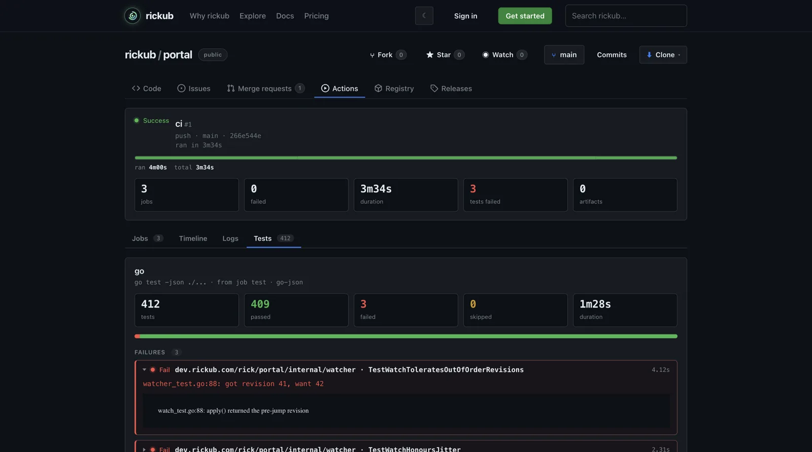This screenshot has width=812, height=452.
Task: Open the Clone dropdown
Action: (663, 55)
